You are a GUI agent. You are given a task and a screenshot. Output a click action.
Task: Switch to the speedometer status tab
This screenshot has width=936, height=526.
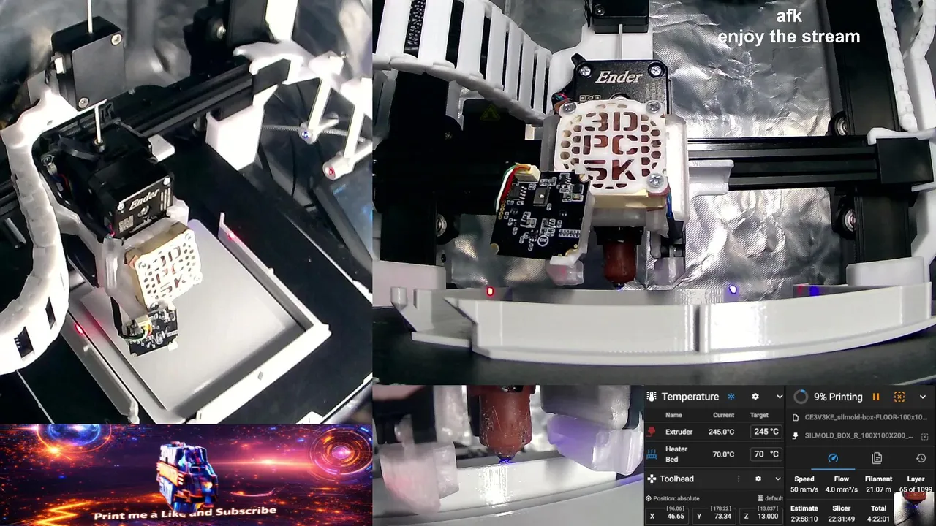[x=833, y=458]
